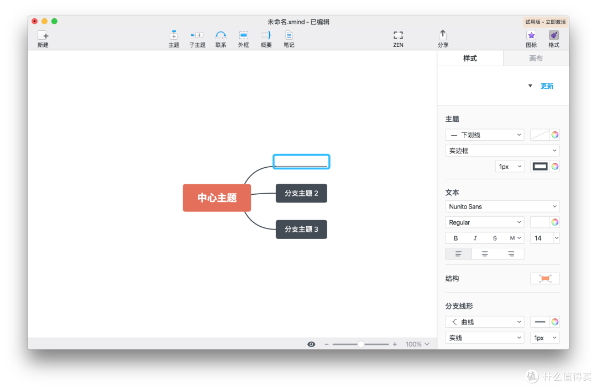Align text left
The height and width of the screenshot is (389, 597).
(x=458, y=254)
